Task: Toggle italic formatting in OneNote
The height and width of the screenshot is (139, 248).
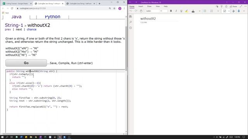Action: [176, 11]
